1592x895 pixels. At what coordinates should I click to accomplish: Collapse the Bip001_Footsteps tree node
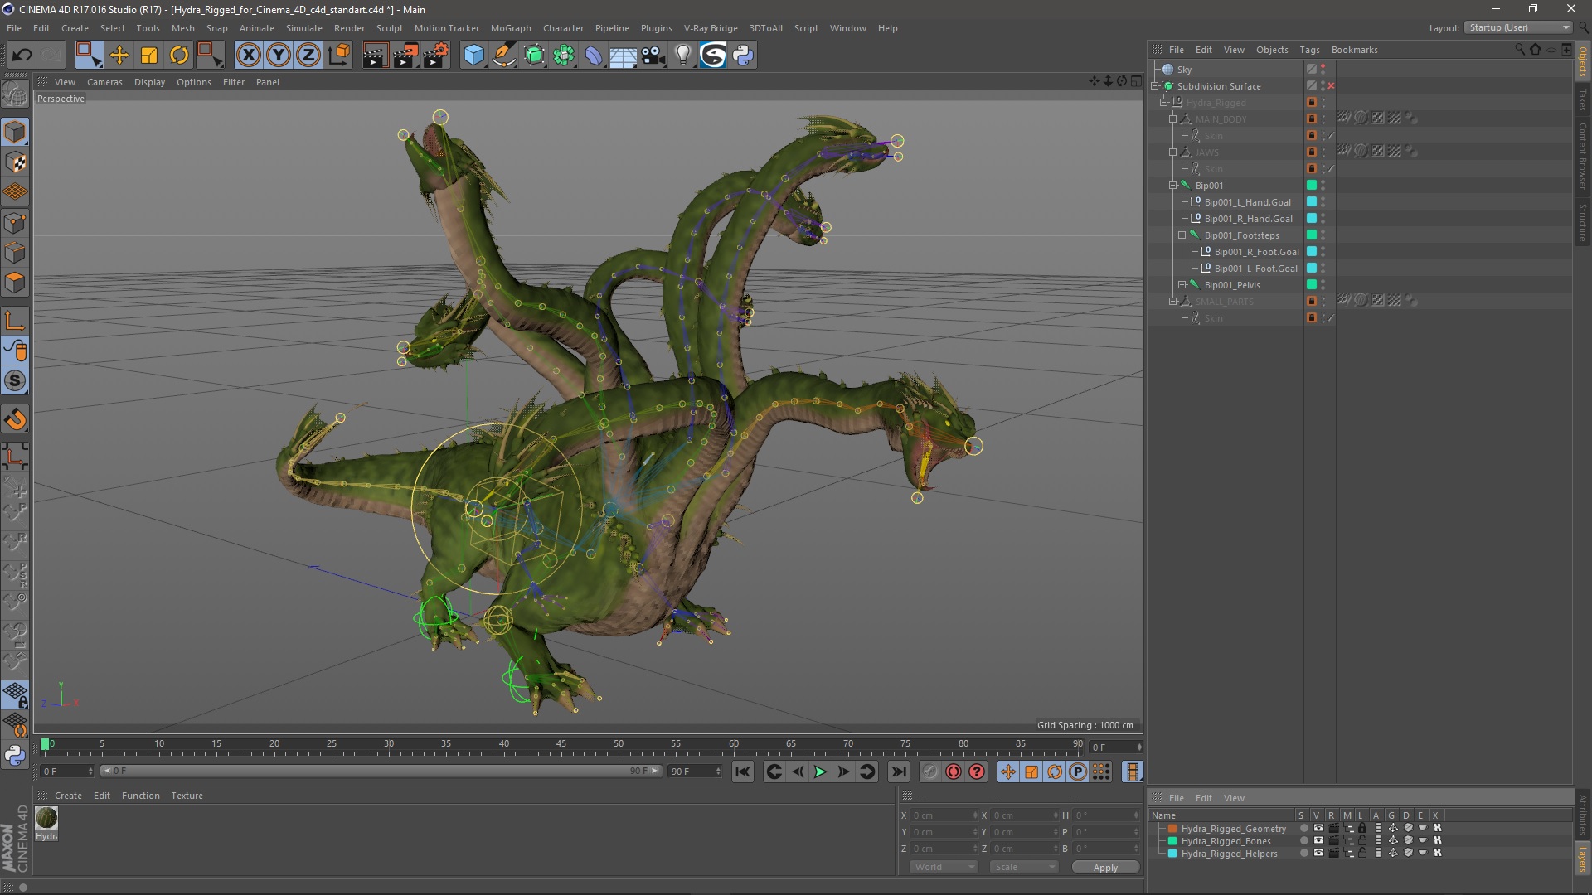[x=1182, y=235]
